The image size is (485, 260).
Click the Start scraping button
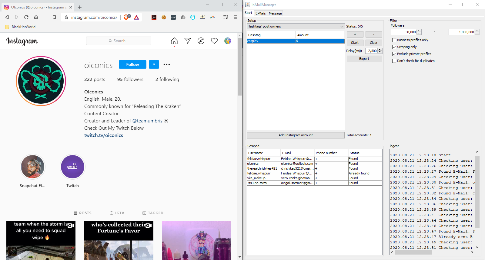click(355, 43)
